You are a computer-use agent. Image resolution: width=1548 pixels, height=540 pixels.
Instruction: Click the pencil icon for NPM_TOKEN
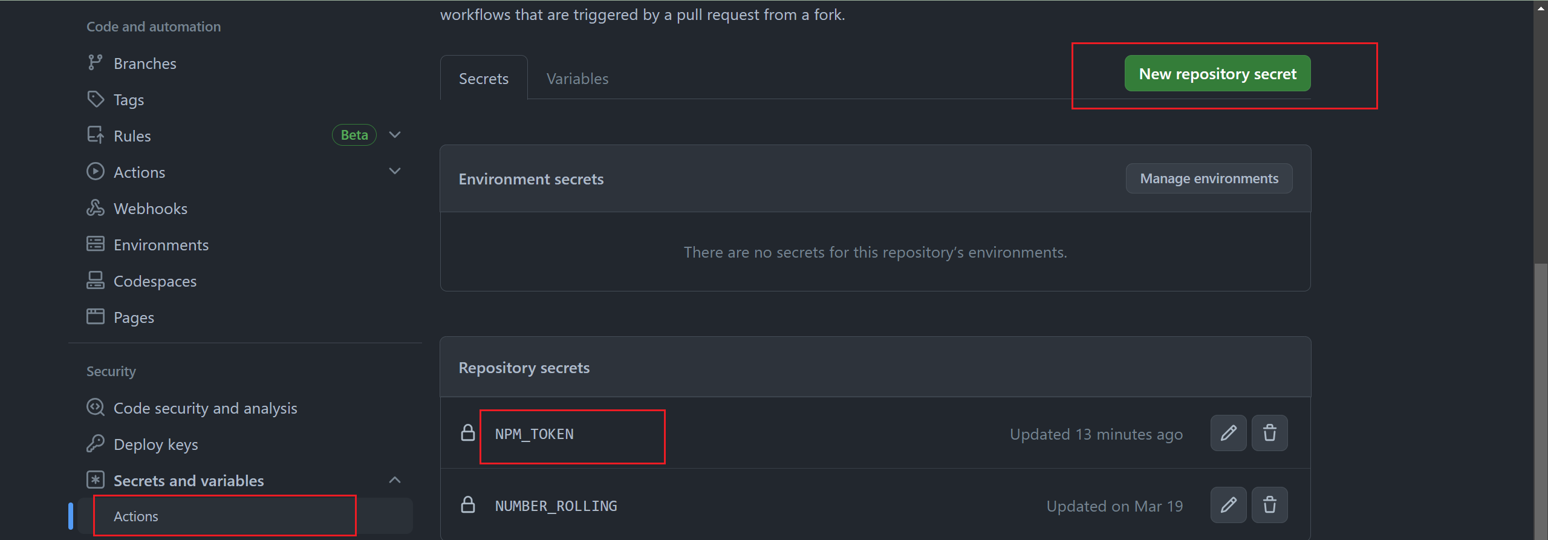pos(1228,433)
